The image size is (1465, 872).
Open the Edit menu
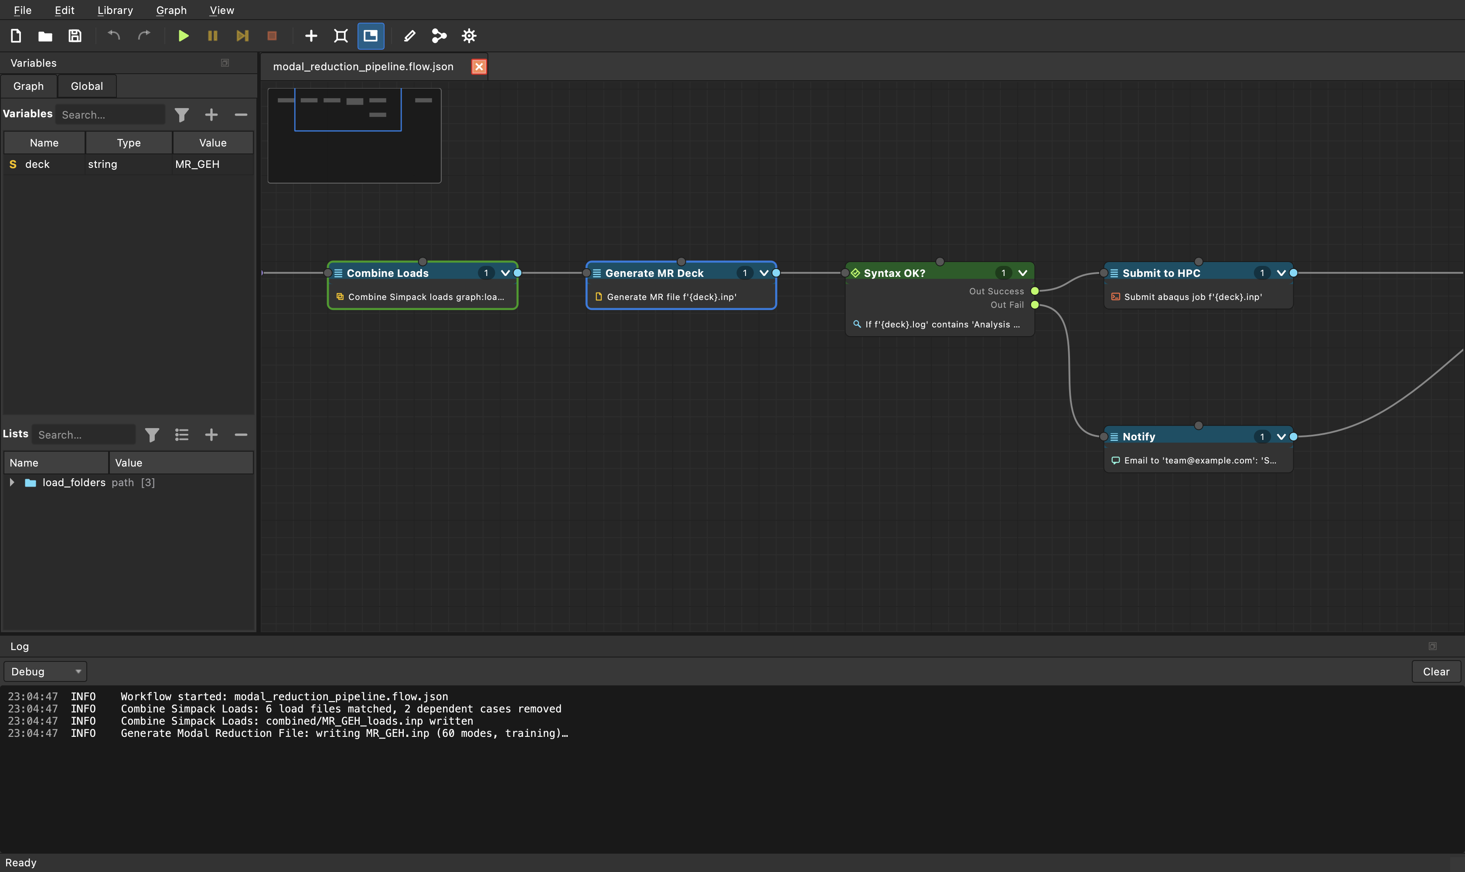(65, 10)
